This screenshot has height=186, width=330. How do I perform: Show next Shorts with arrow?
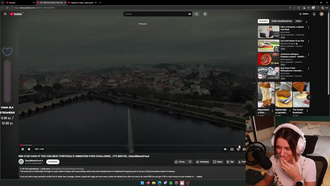point(309,97)
